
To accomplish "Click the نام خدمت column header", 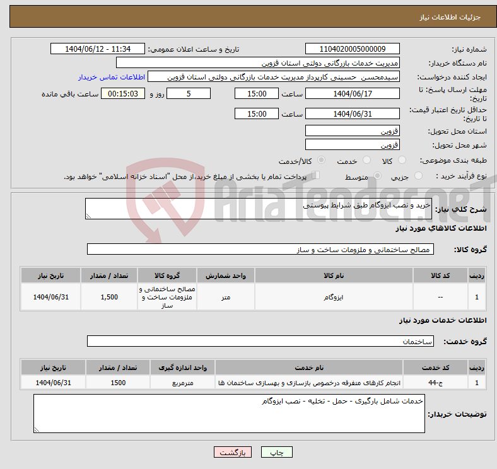I will (x=309, y=368).
